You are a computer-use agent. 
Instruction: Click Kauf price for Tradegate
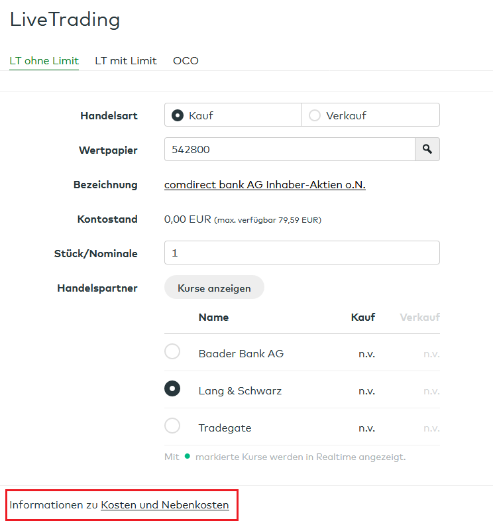point(367,428)
